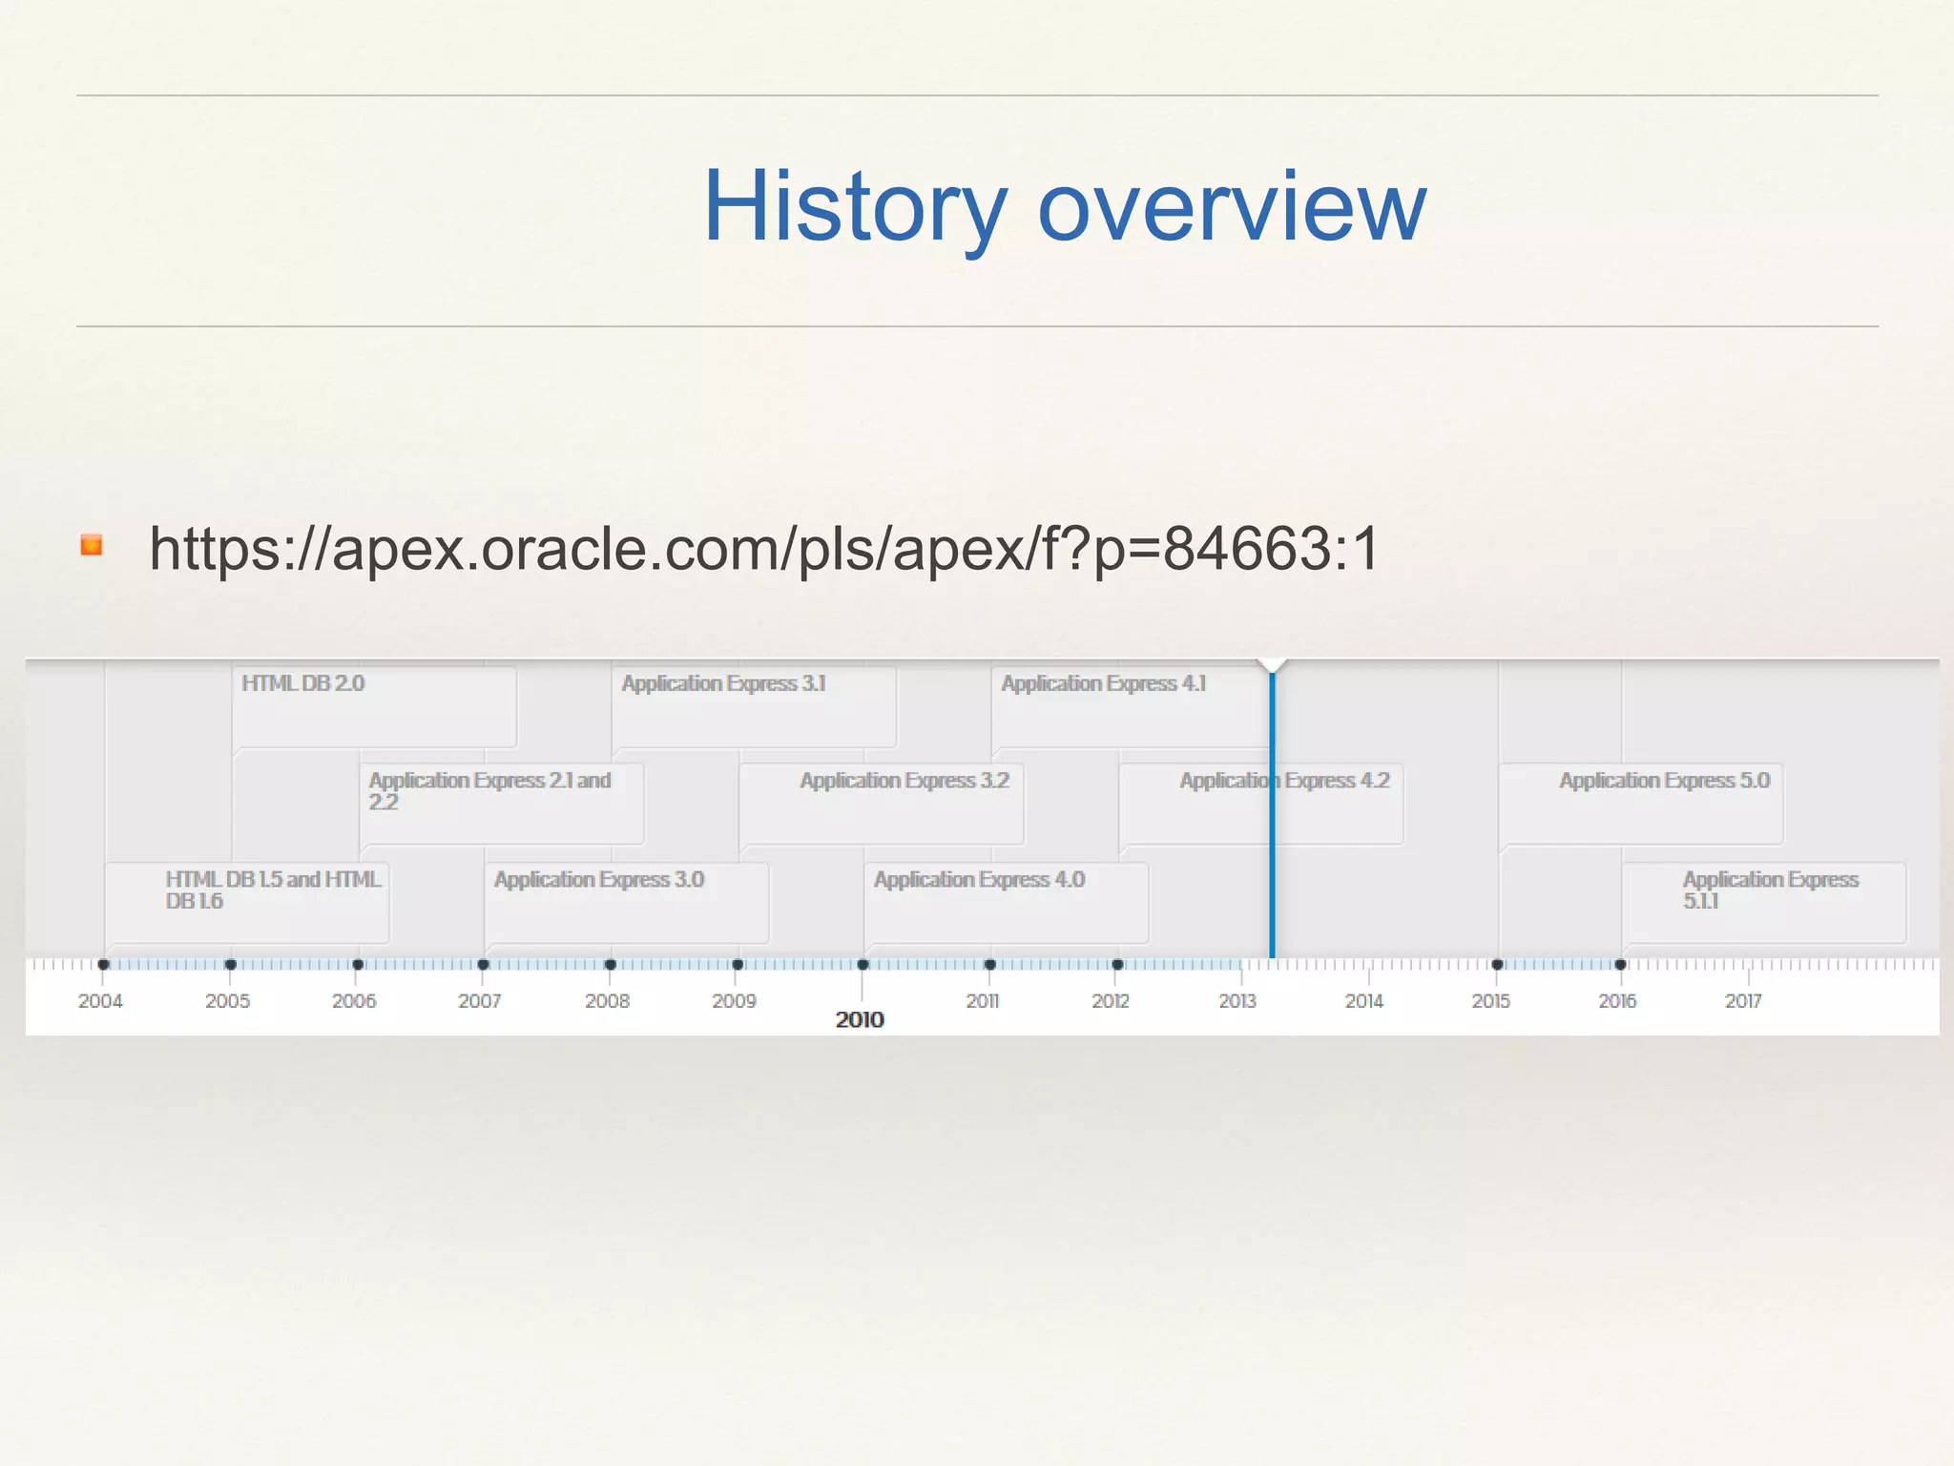The width and height of the screenshot is (1954, 1466).
Task: Click the 2004 timeline marker dot
Action: (x=104, y=965)
